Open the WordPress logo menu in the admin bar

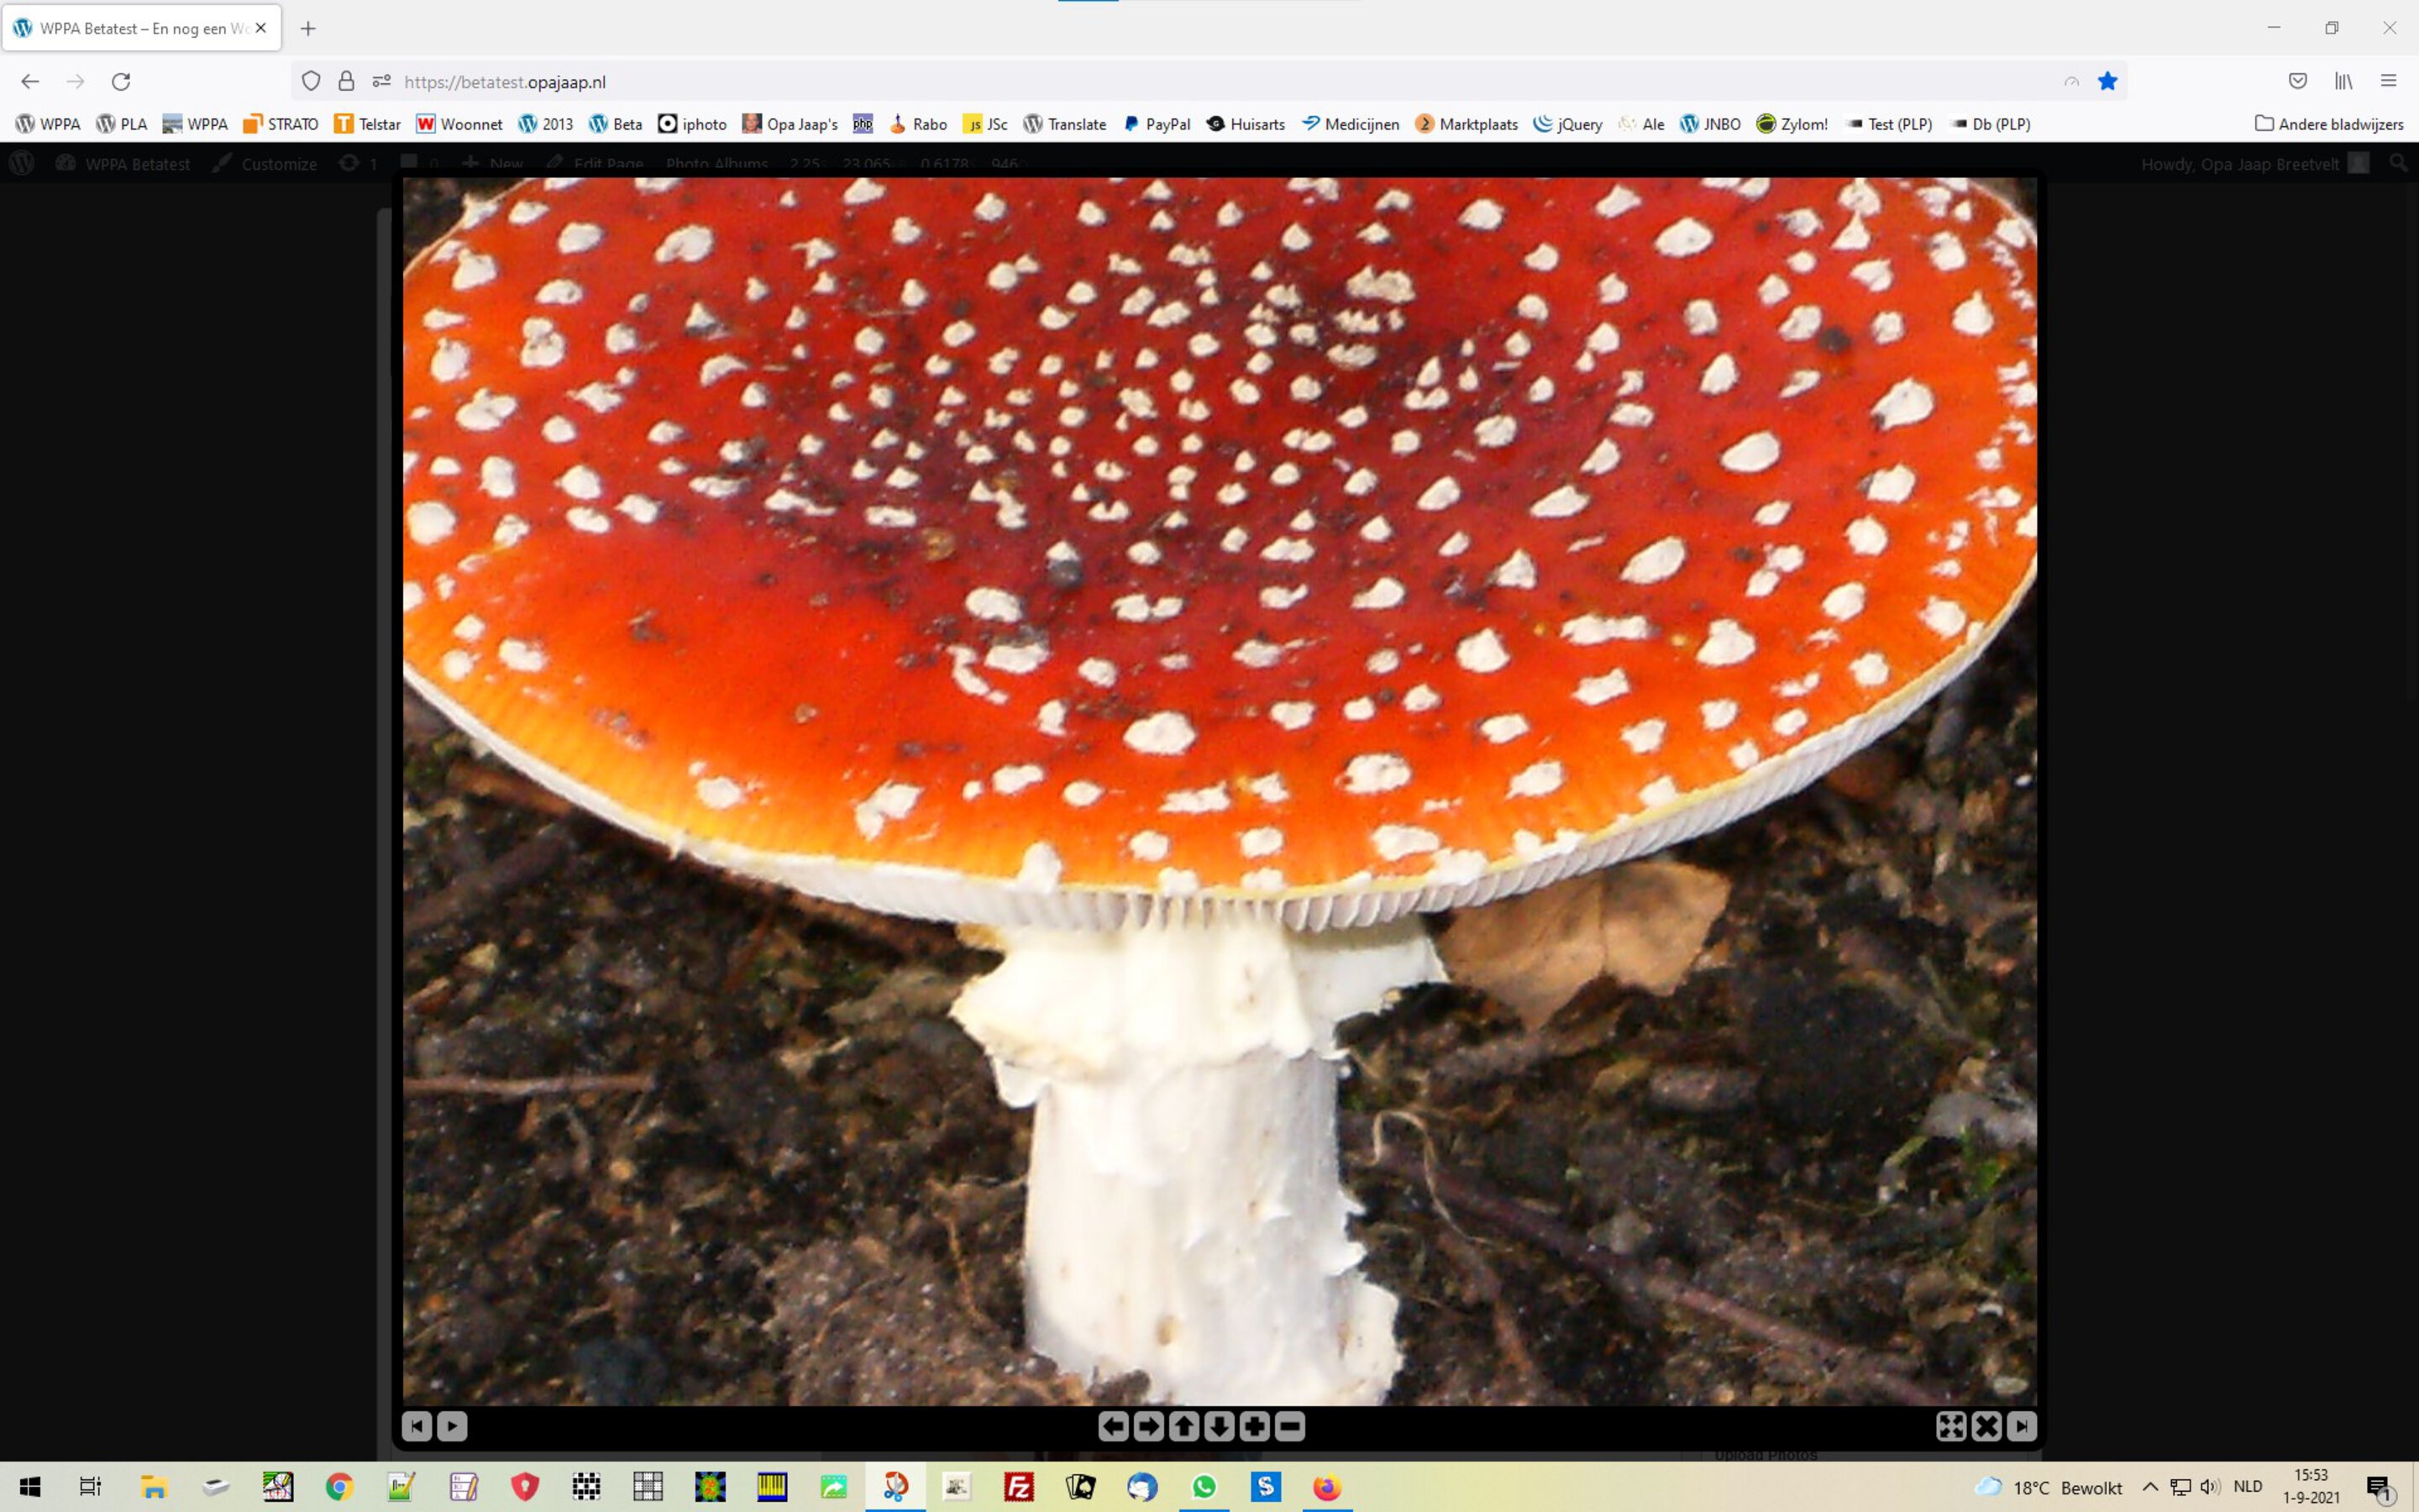(x=21, y=162)
